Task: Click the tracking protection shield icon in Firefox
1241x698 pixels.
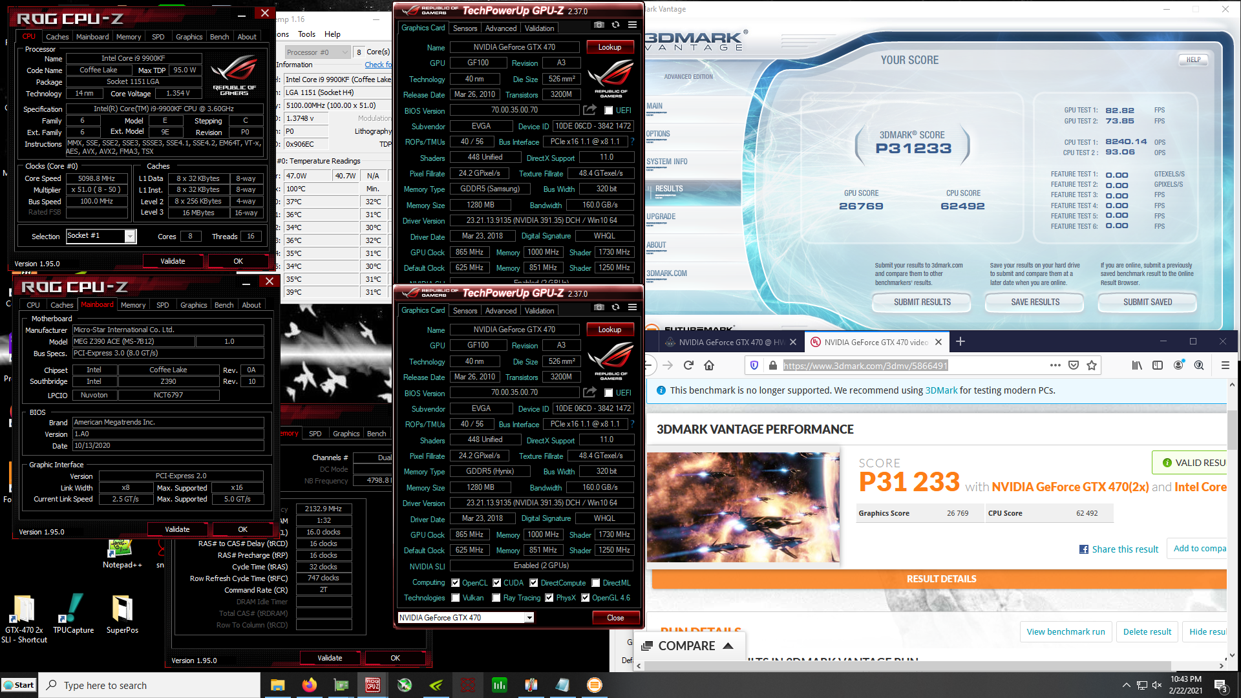Action: click(754, 366)
